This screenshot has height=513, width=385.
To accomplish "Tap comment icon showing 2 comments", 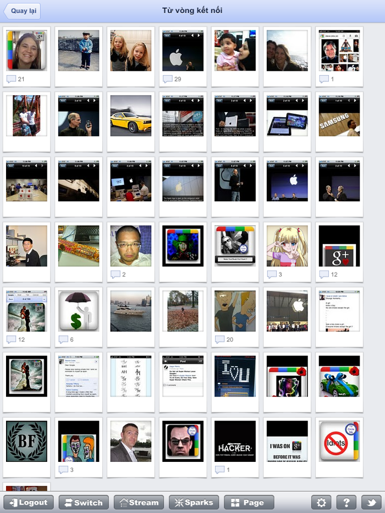I will coord(116,274).
